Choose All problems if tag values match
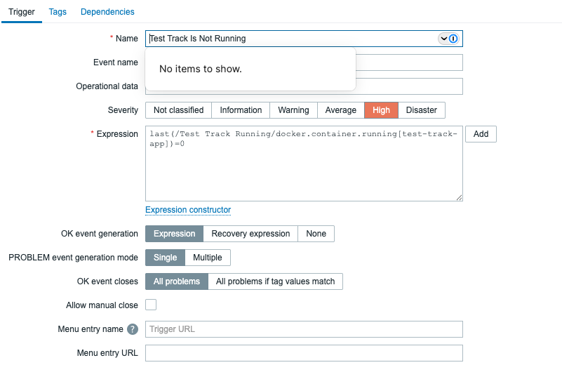 pos(275,281)
